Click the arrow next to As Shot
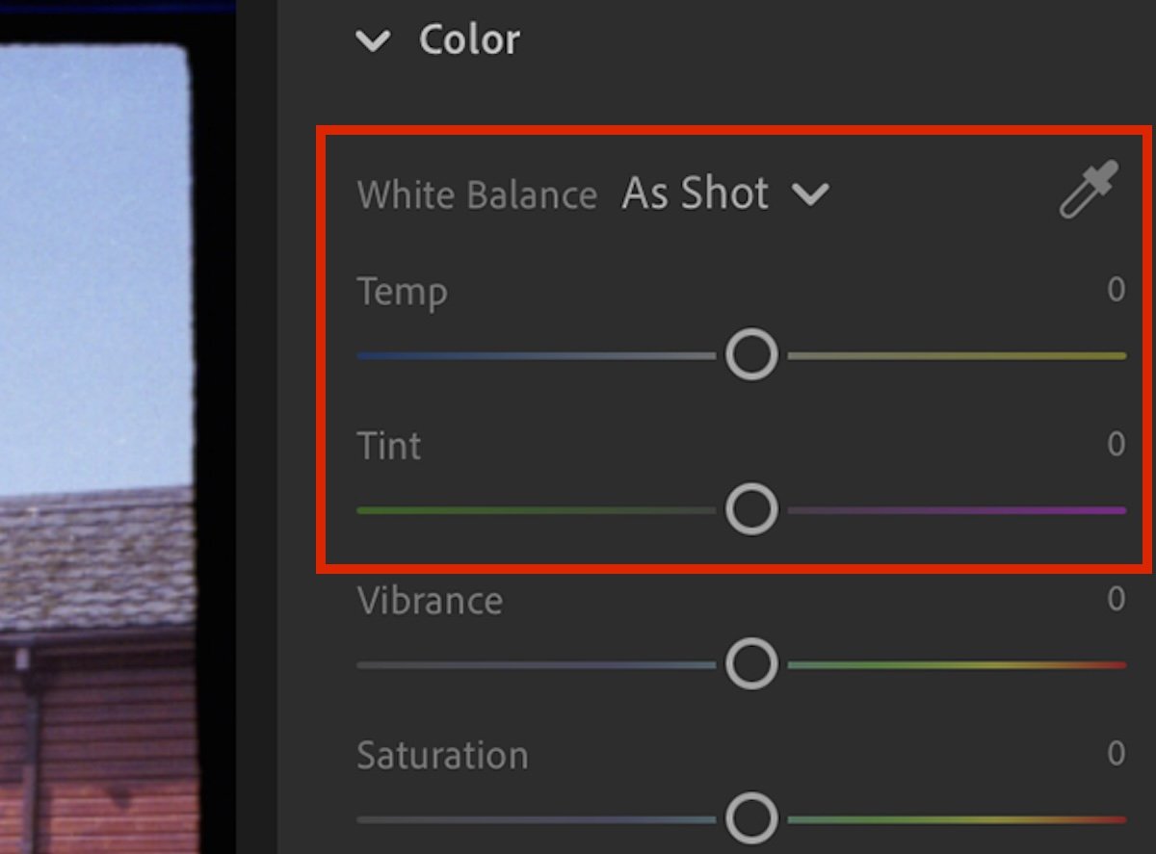Screen dimensions: 1156x854 coord(810,194)
